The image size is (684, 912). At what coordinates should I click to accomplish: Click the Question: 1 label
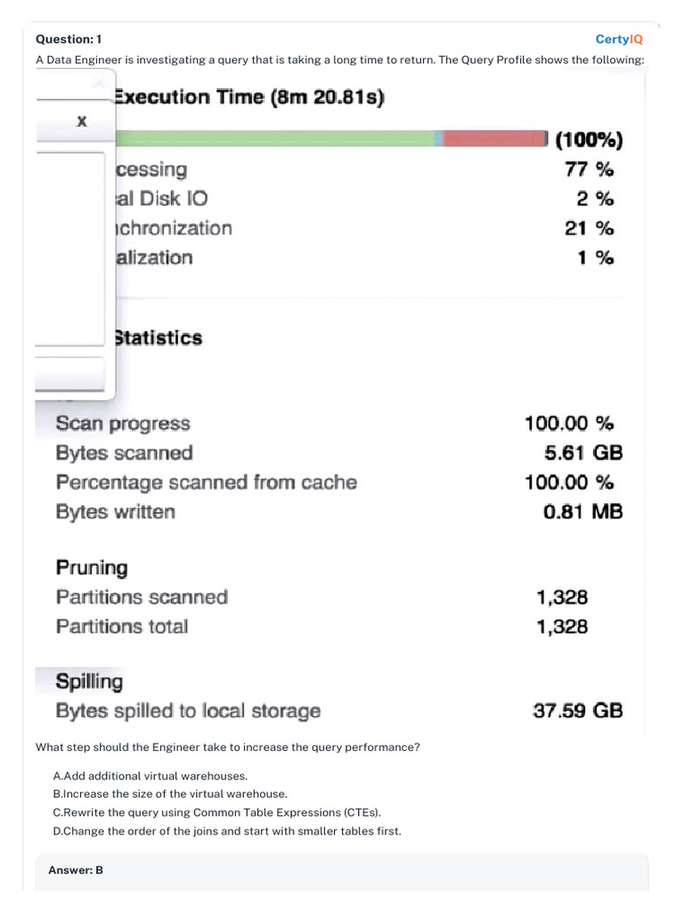pos(69,39)
